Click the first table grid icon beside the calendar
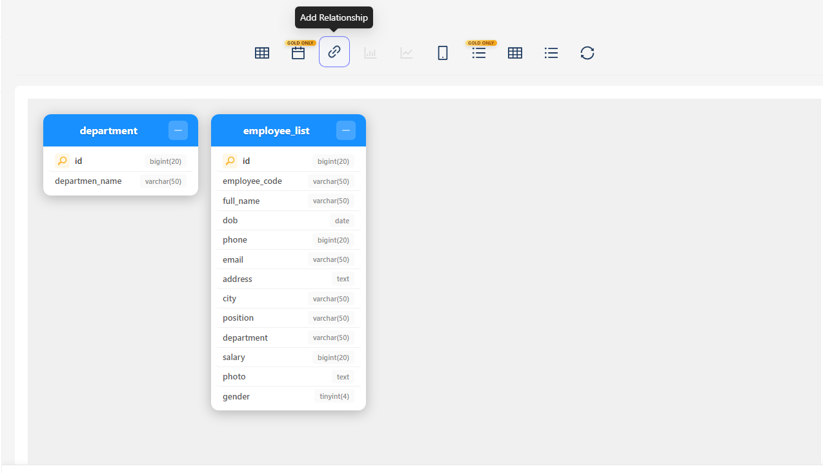 pos(262,53)
